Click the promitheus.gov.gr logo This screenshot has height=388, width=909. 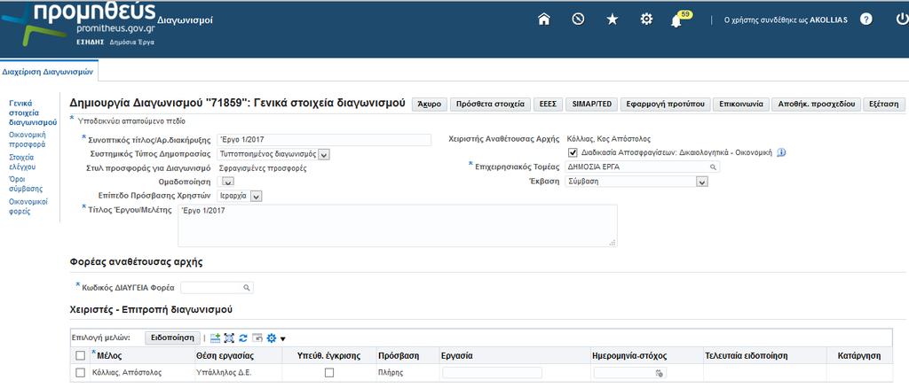click(78, 24)
